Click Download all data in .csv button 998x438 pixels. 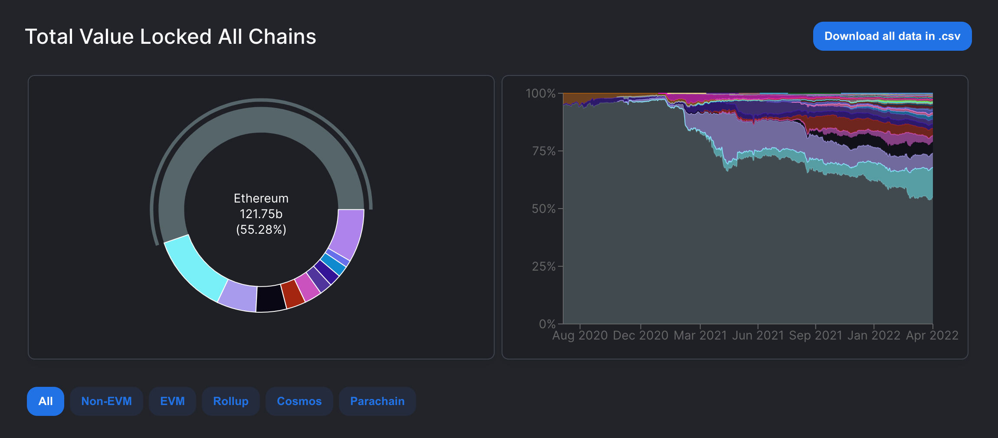click(x=892, y=36)
